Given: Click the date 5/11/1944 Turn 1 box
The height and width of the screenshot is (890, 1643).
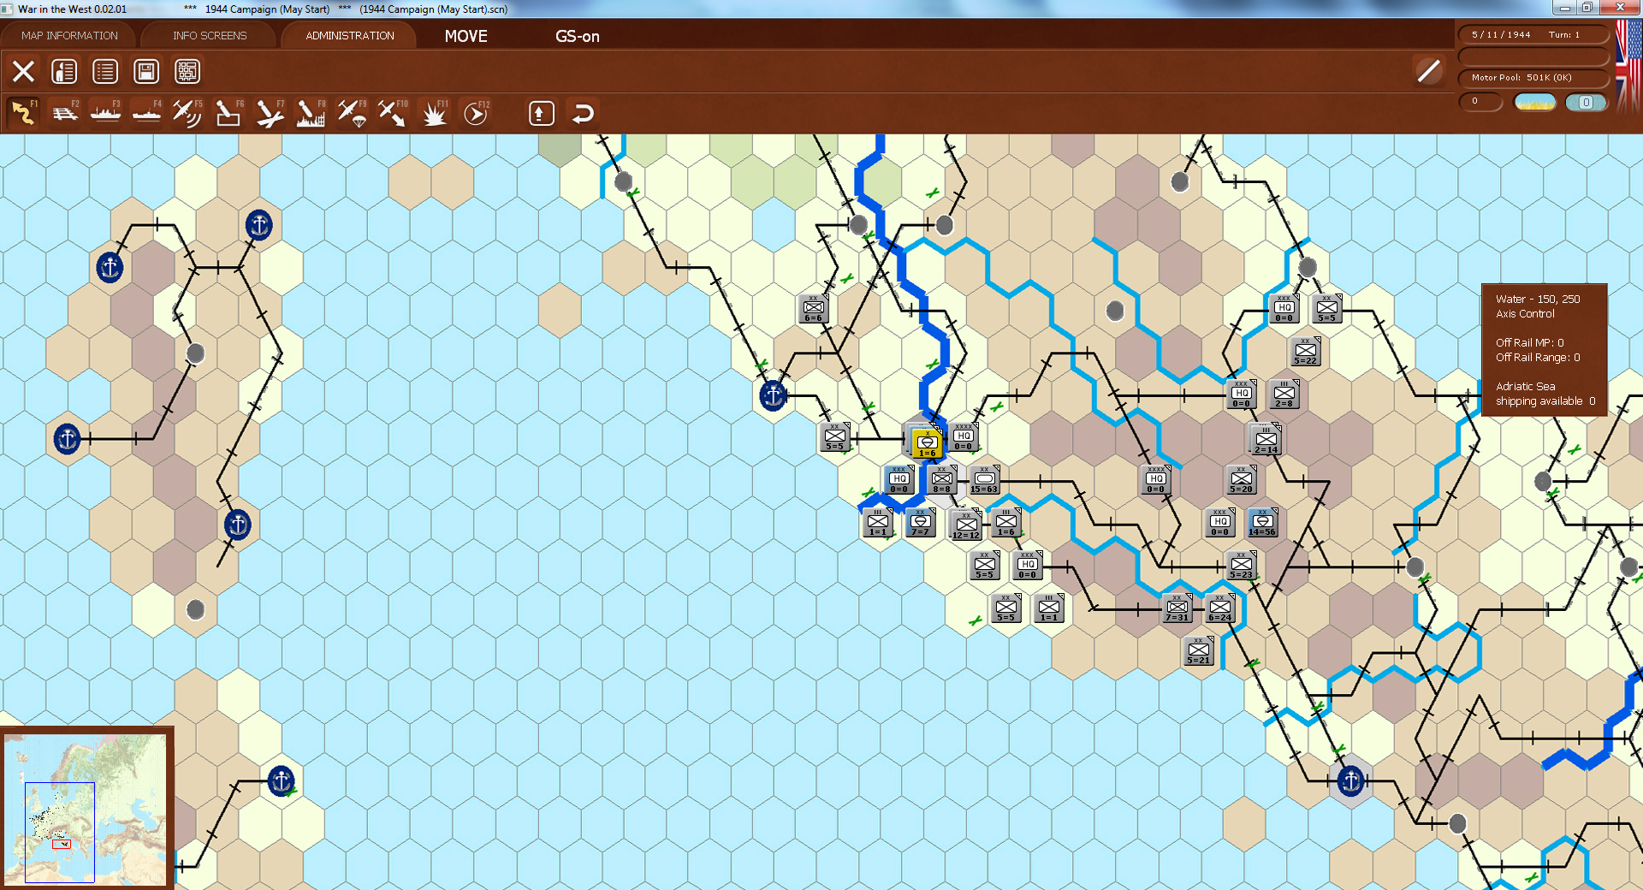Looking at the screenshot, I should tap(1533, 35).
